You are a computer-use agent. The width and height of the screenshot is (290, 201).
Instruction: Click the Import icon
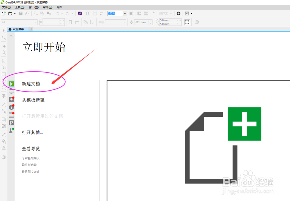pos(88,14)
